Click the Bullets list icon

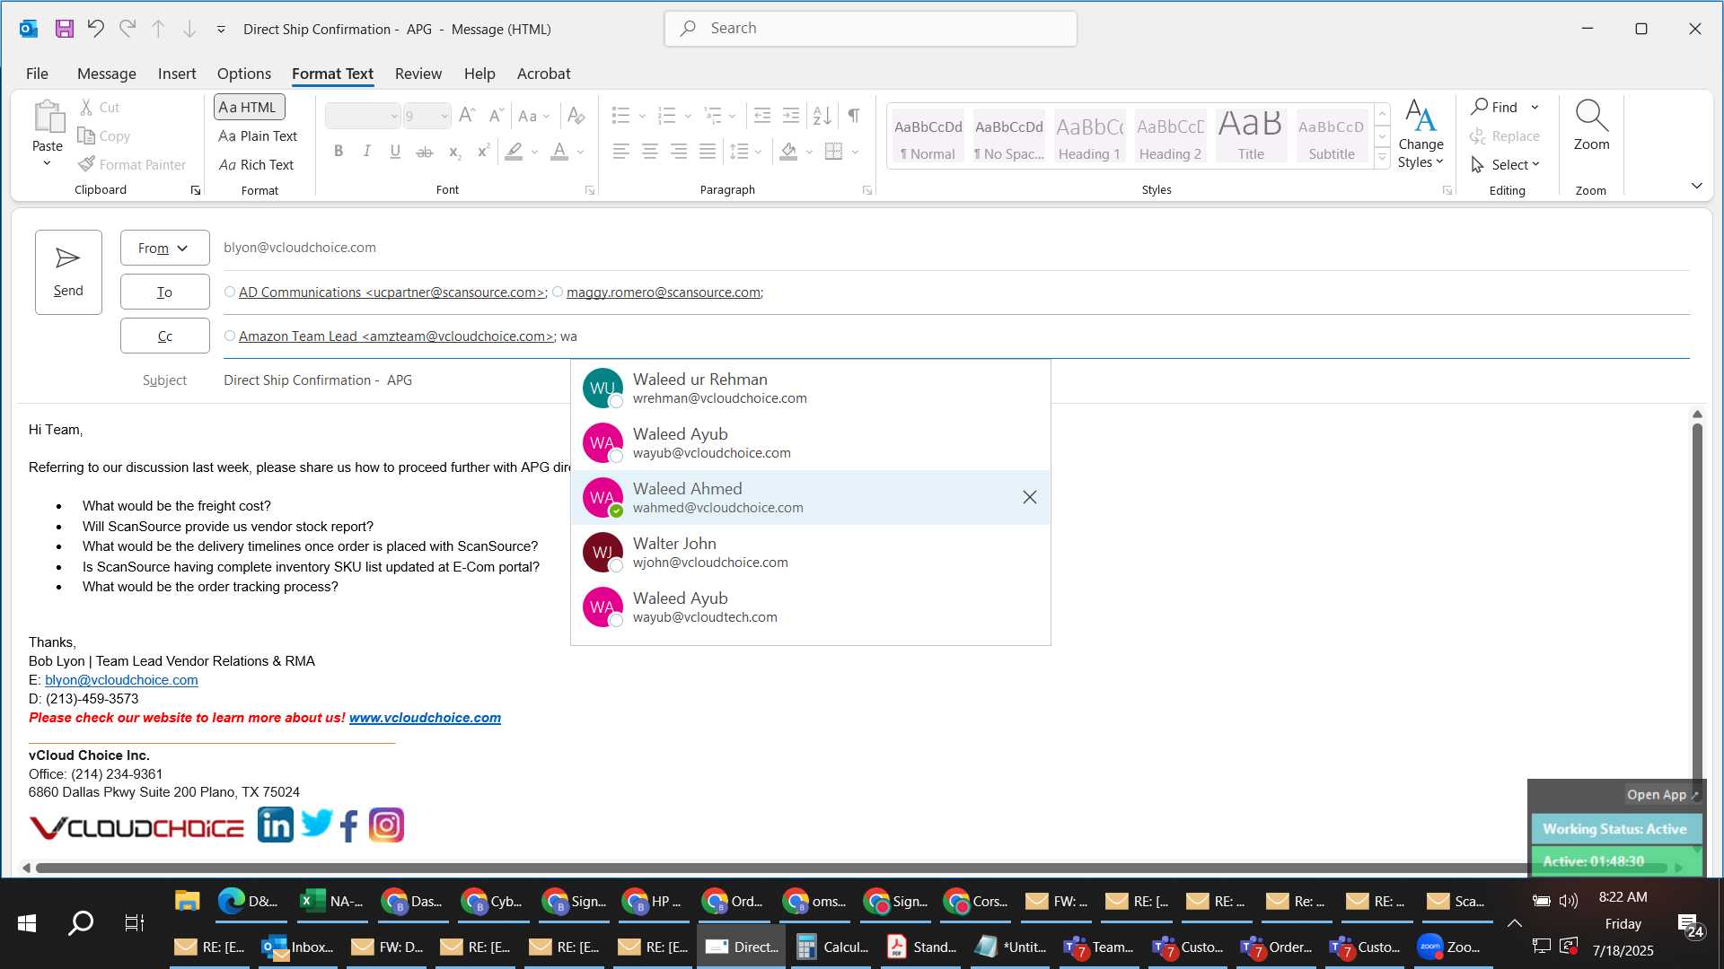click(620, 115)
